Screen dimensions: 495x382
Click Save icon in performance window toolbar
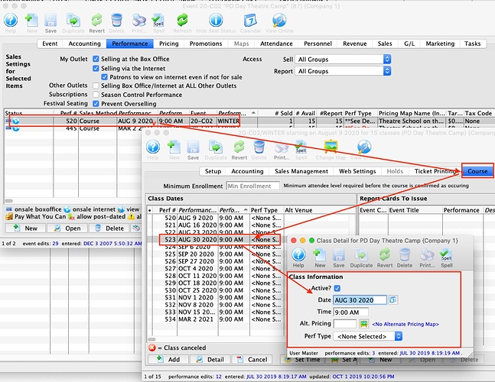coord(193,147)
